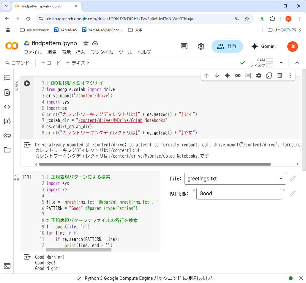Open the コマンド command search
Viewport: 306px width, 283px height.
click(x=17, y=63)
